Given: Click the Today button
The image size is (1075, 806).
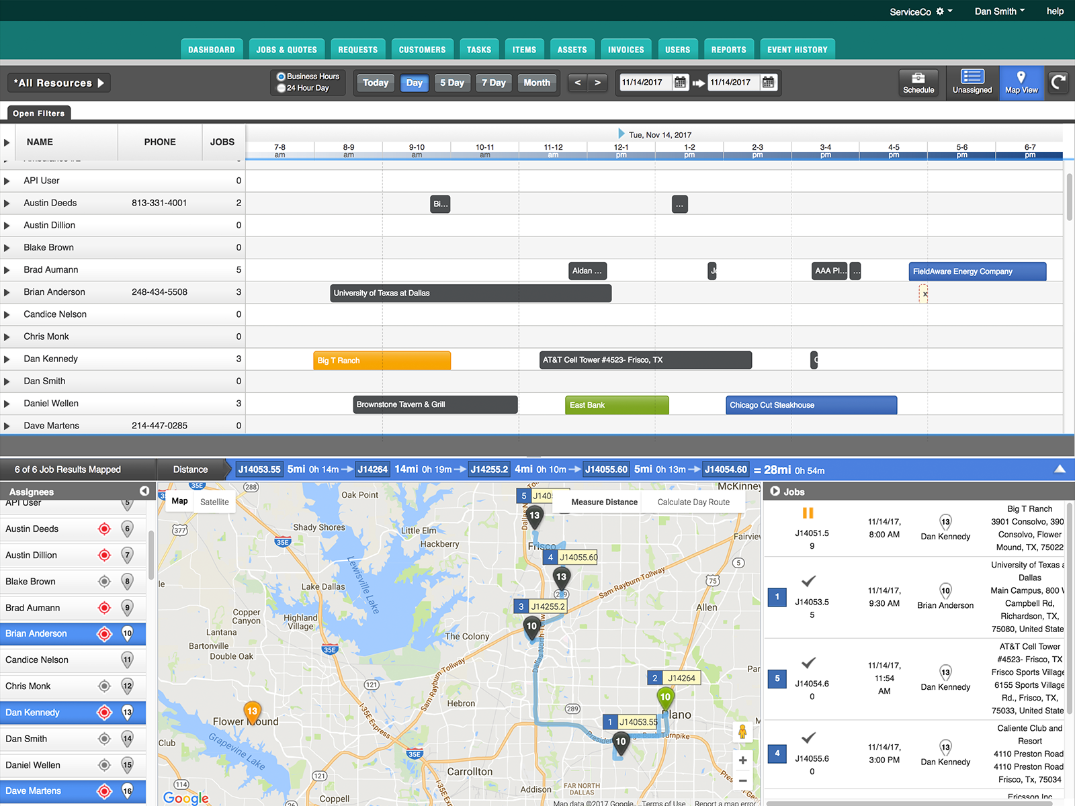Looking at the screenshot, I should [x=376, y=83].
